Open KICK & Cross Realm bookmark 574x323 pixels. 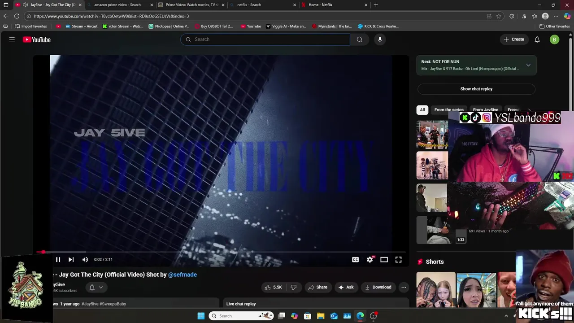point(378,26)
